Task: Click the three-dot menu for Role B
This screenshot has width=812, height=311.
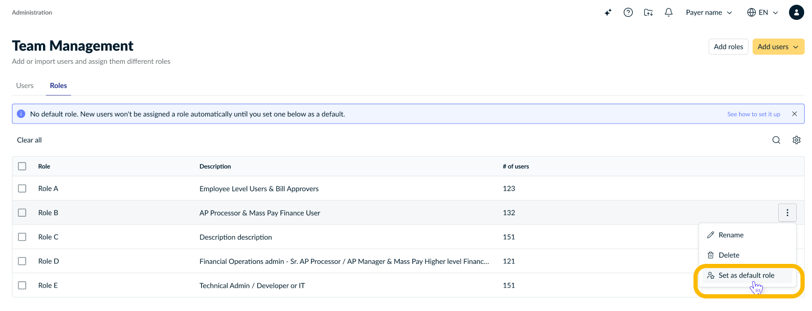Action: [x=787, y=213]
